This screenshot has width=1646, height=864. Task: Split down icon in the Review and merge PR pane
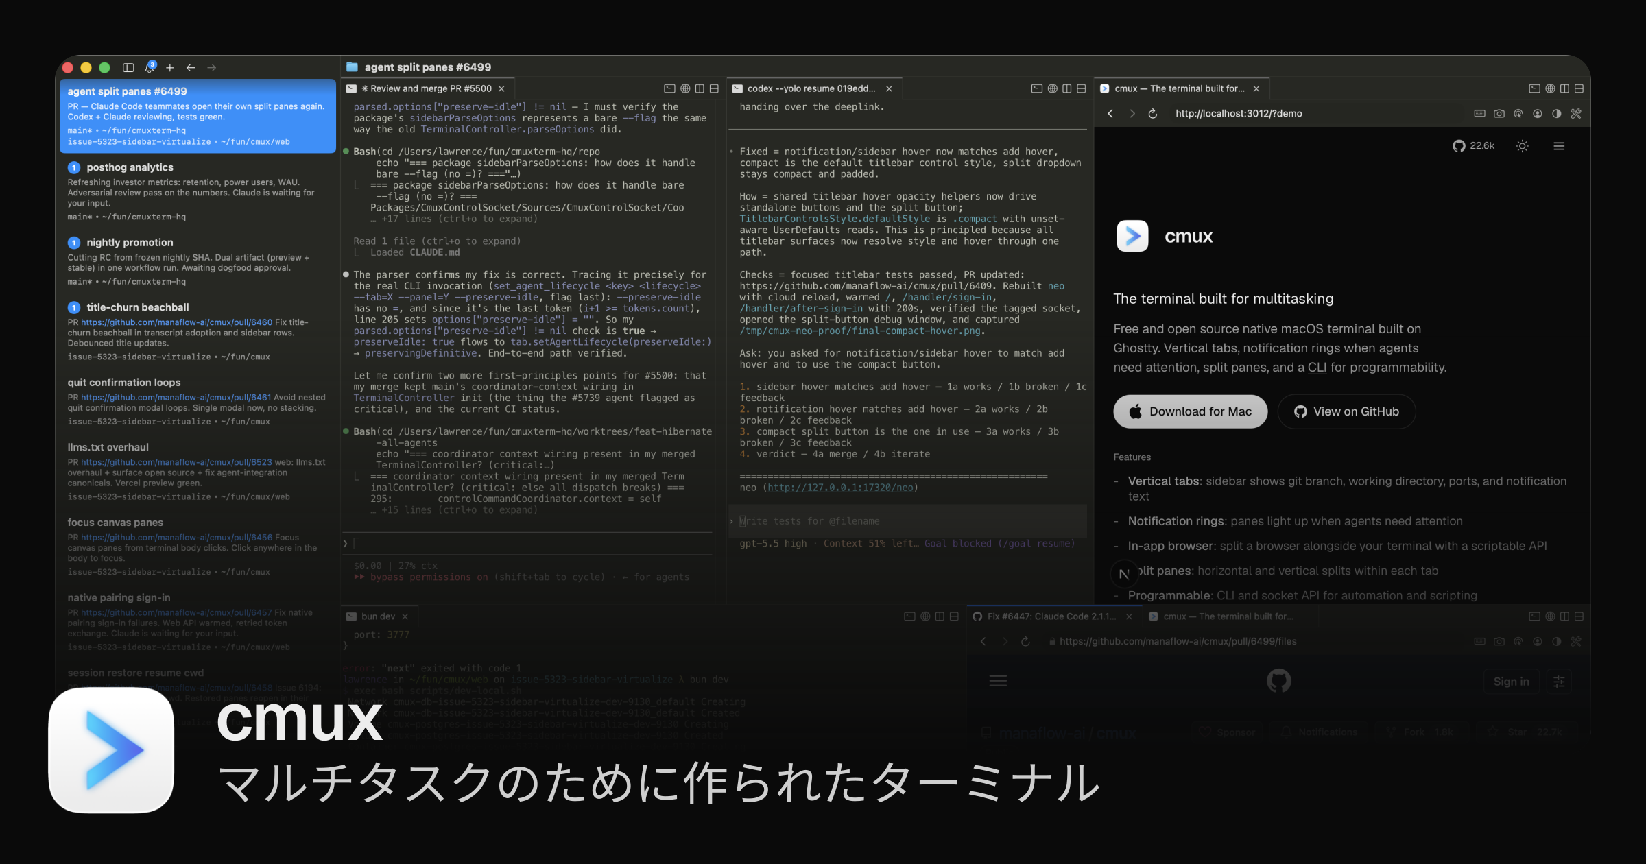click(714, 88)
